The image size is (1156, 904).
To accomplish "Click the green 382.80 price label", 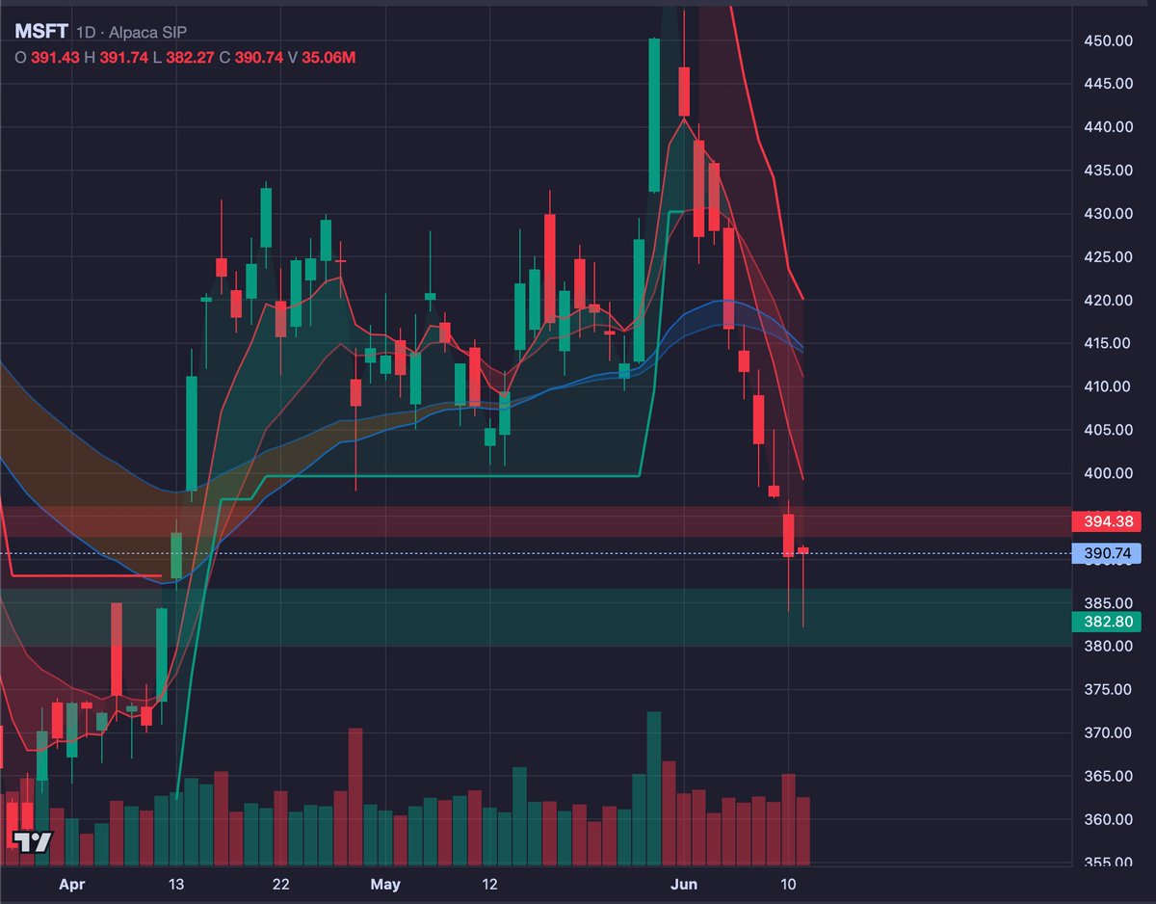I will tap(1105, 622).
